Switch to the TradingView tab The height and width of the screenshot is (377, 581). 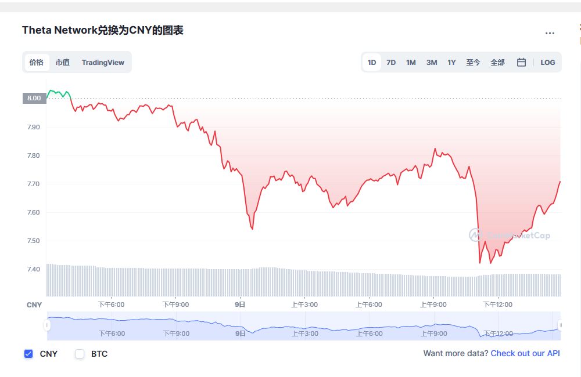coord(103,62)
